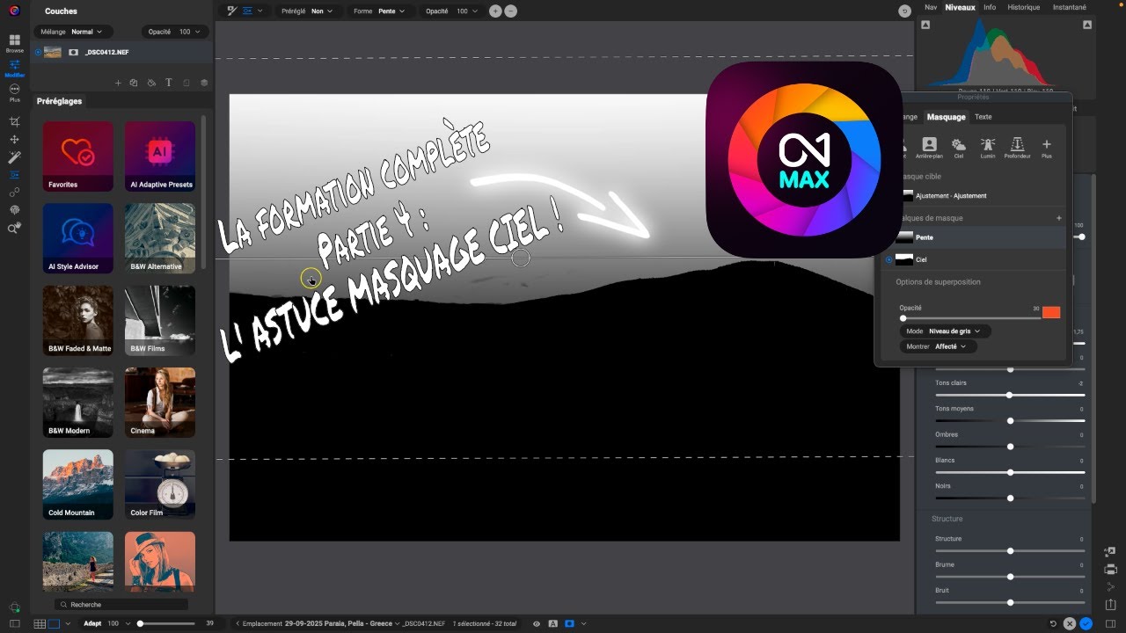This screenshot has width=1126, height=633.
Task: Select the chain link tool in left toolbar
Action: click(14, 192)
